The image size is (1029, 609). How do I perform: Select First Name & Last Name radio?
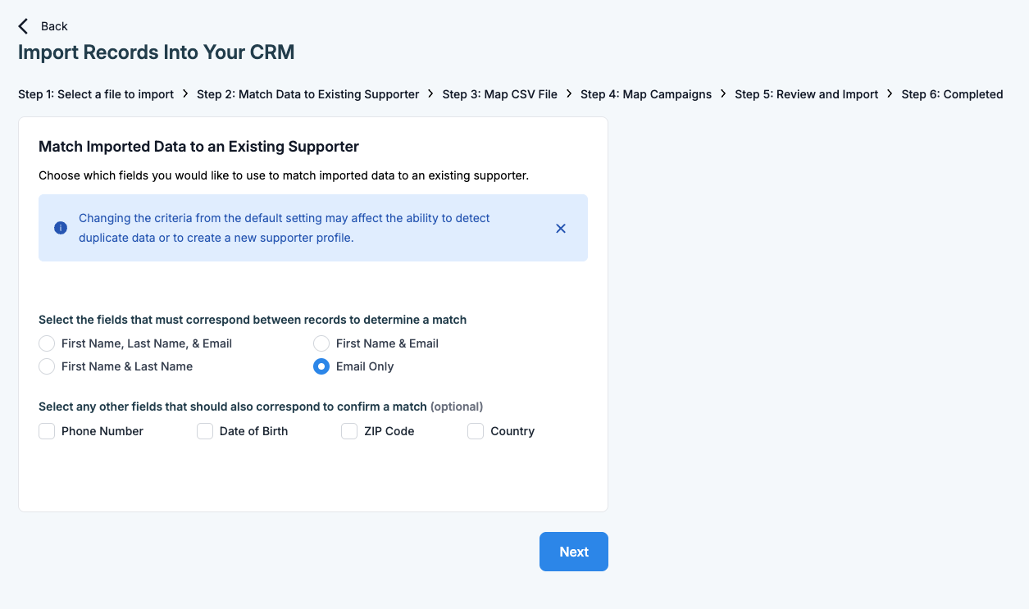coord(47,366)
